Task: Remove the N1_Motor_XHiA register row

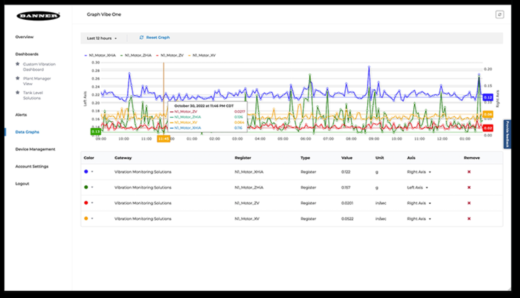Action: [469, 172]
